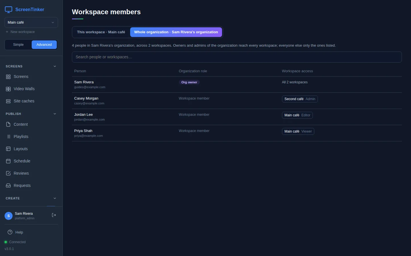Click the plus icon for New workspace
Screen dimensions: 411x256
click(x=7, y=32)
